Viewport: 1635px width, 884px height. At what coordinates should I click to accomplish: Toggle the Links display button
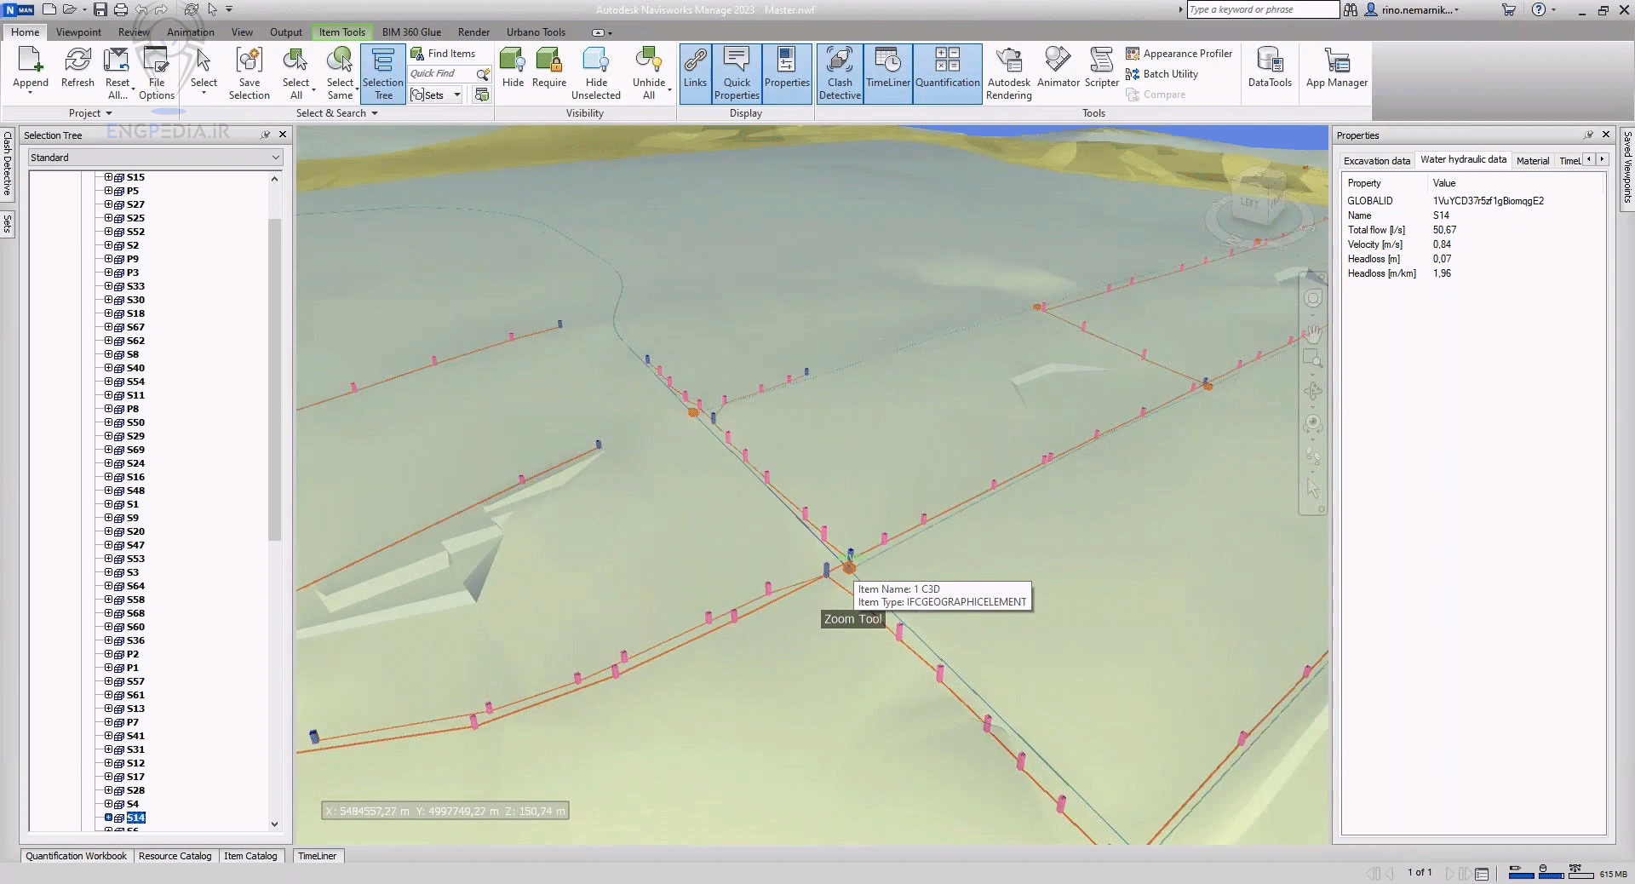[695, 68]
